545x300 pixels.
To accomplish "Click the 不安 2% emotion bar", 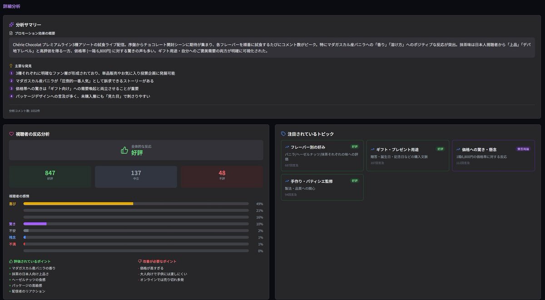I will coord(136,230).
